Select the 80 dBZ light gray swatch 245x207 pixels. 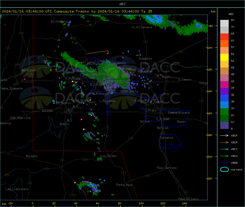[224, 23]
